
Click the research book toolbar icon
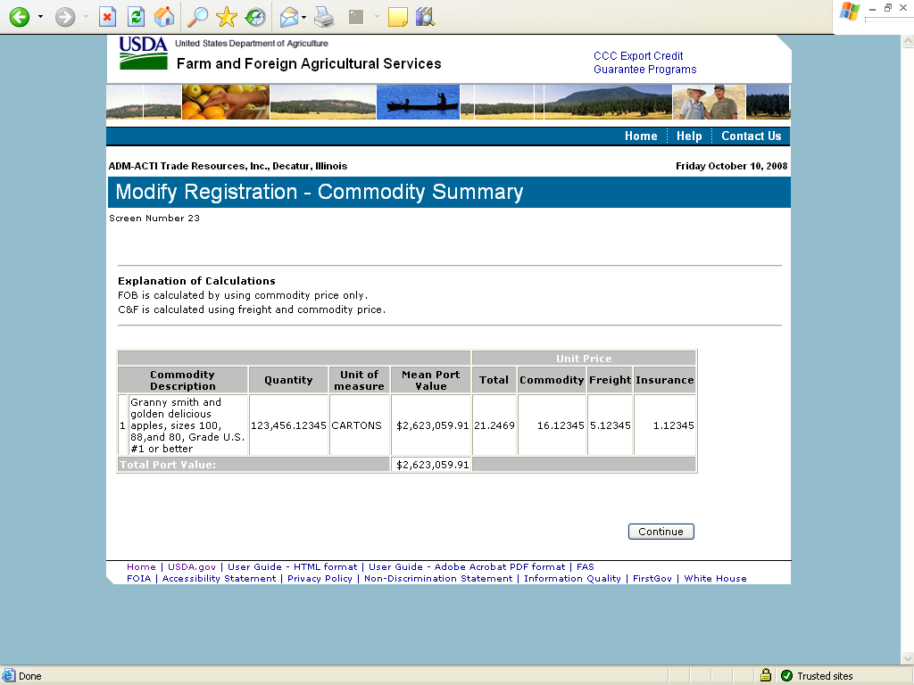pyautogui.click(x=426, y=17)
